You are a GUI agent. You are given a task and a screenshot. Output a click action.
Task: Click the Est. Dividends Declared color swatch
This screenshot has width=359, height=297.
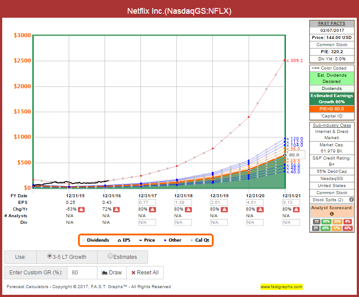(332, 78)
